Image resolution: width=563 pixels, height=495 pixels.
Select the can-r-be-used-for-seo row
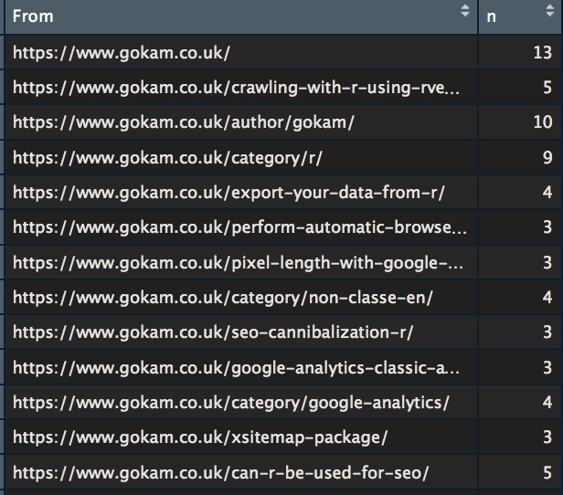(x=220, y=473)
